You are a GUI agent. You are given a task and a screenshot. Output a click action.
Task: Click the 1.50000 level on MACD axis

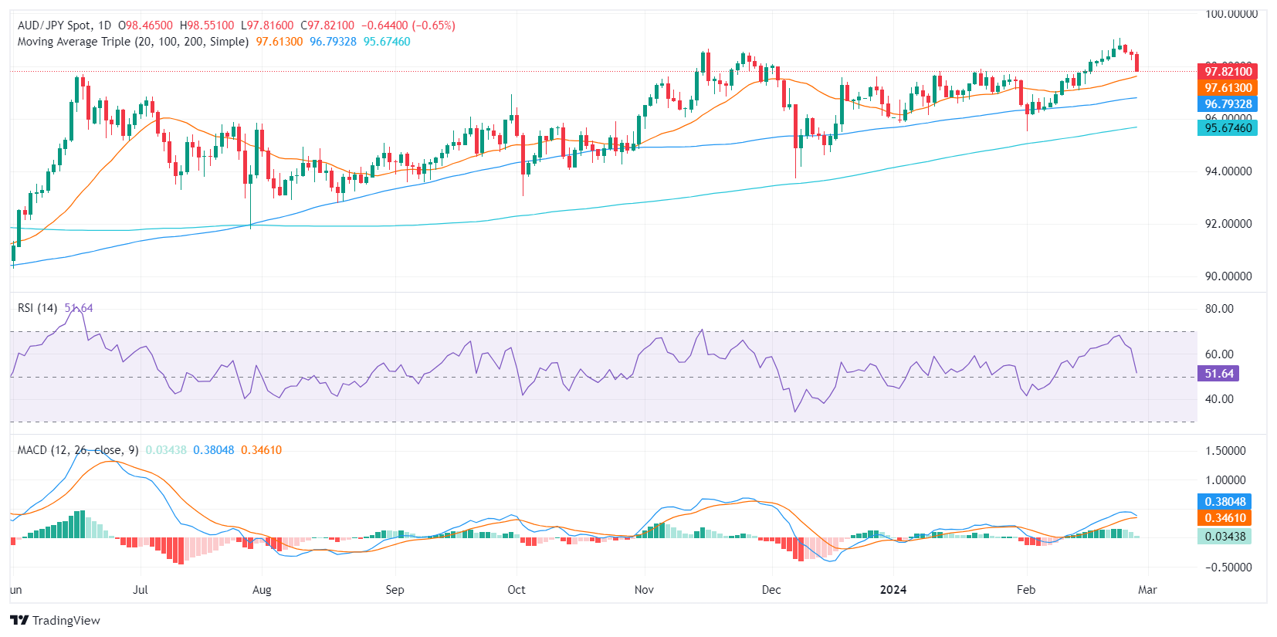coord(1225,451)
